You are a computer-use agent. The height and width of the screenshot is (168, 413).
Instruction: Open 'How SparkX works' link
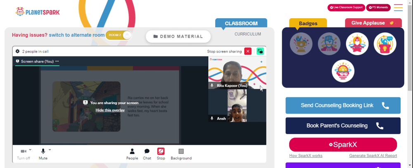coord(306,156)
